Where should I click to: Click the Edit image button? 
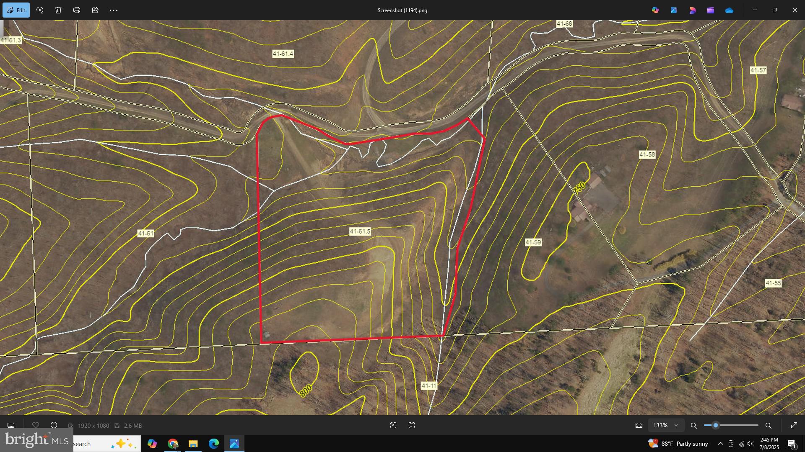click(x=16, y=10)
